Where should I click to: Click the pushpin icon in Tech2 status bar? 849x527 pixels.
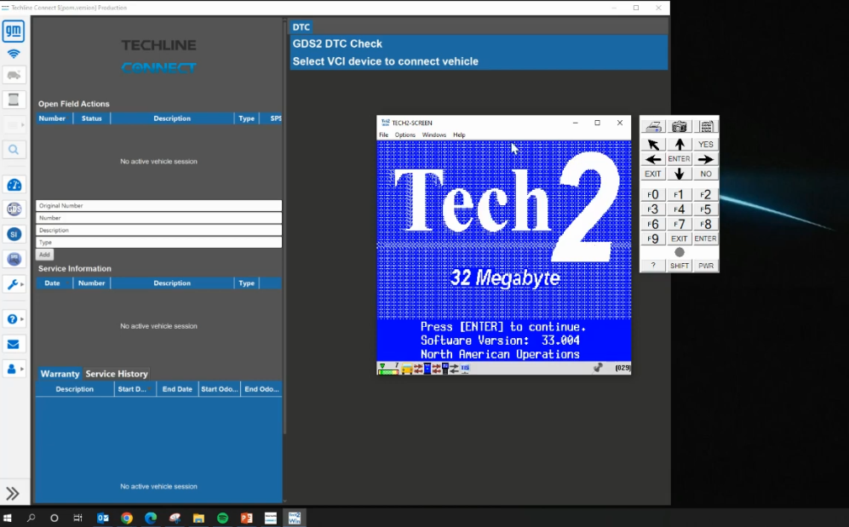(x=598, y=368)
